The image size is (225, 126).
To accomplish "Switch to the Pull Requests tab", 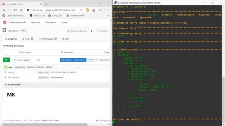I will click(47, 39).
